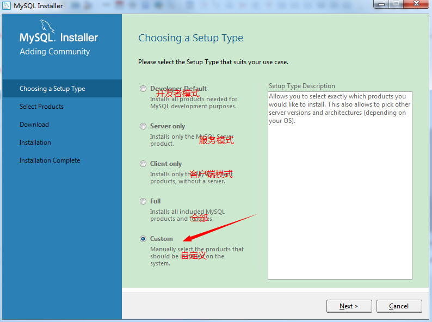Image resolution: width=432 pixels, height=322 pixels.
Task: Click the MySQL dolphin logo
Action: pos(47,27)
